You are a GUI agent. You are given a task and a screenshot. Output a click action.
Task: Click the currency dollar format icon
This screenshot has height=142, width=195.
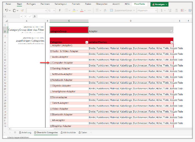click(161, 10)
